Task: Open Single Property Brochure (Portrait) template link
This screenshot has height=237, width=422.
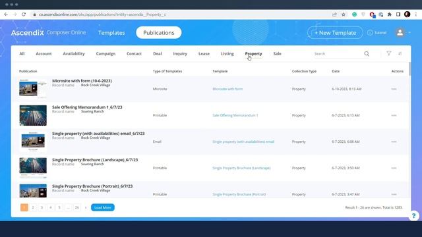Action: click(239, 194)
